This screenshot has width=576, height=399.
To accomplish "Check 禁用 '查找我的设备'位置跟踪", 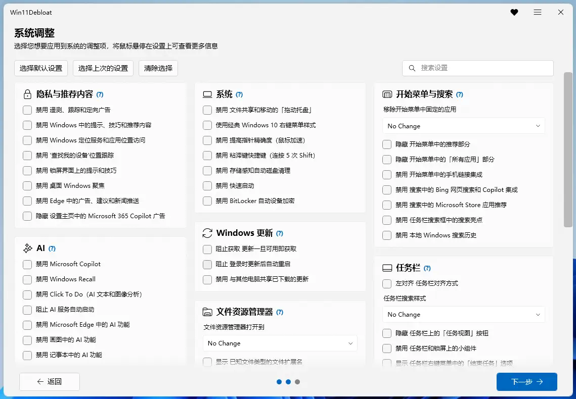I will 27,156.
